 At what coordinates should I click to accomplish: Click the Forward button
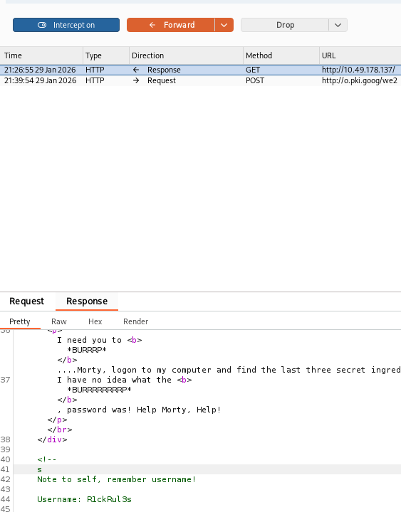pos(171,25)
